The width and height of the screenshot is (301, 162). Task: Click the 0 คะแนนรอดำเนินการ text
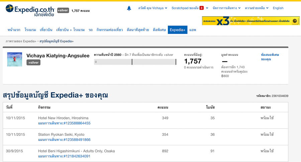[x=199, y=68]
